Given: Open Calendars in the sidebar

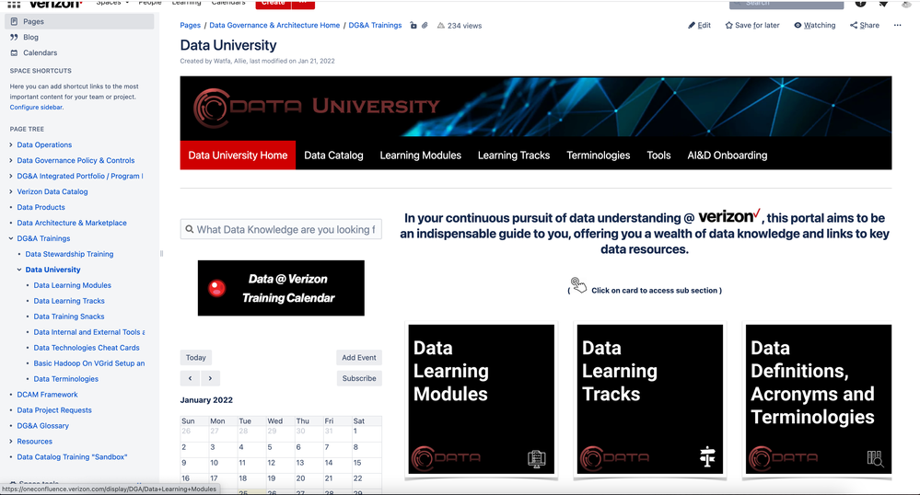Looking at the screenshot, I should (40, 52).
